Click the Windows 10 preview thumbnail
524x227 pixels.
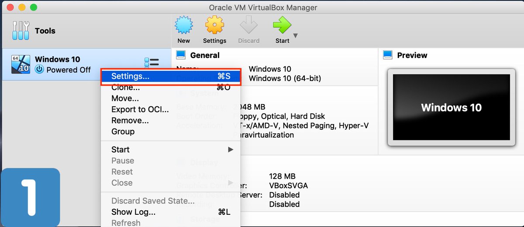(451, 107)
